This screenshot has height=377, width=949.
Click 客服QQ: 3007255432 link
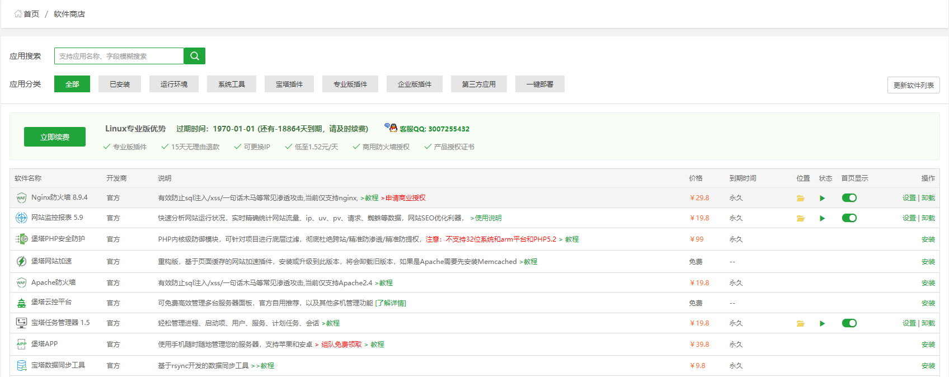tap(434, 129)
